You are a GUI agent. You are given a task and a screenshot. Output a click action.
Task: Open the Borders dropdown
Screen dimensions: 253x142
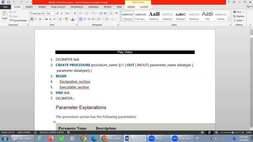[116, 19]
